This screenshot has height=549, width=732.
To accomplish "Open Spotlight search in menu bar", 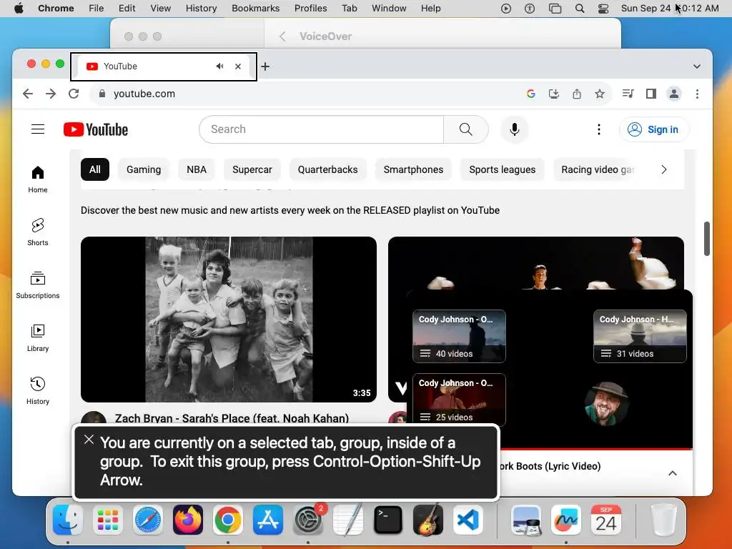I will pyautogui.click(x=579, y=9).
